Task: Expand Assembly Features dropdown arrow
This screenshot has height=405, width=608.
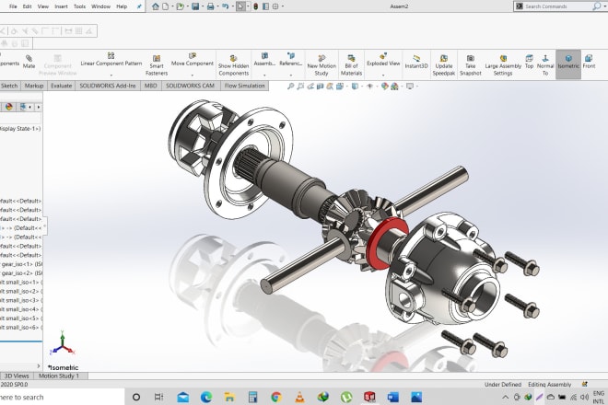Action: [264, 75]
